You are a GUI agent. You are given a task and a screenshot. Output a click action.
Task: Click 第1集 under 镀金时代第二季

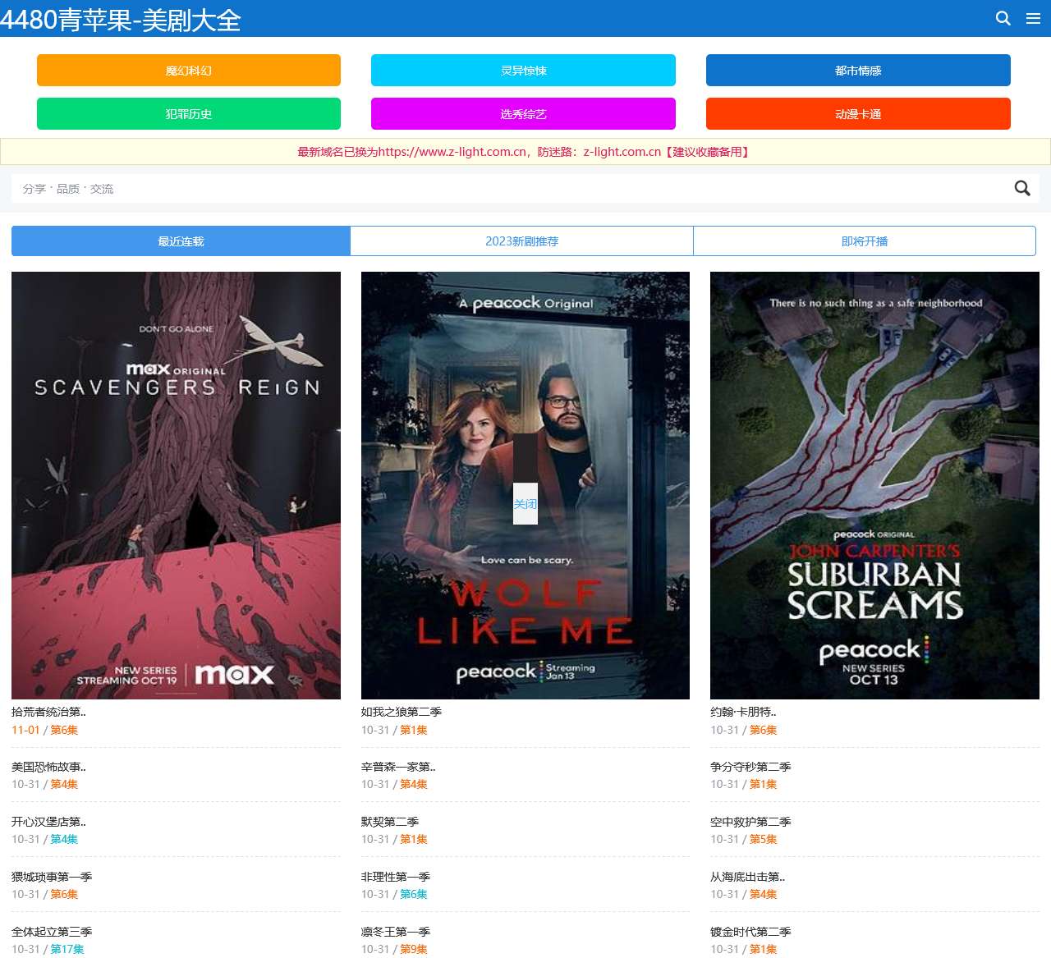point(763,949)
